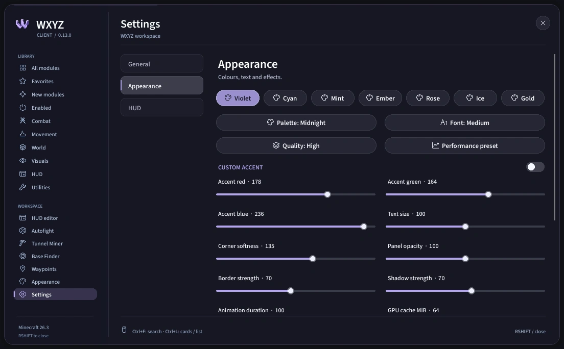Open the Combat label
The image size is (564, 349).
(41, 121)
